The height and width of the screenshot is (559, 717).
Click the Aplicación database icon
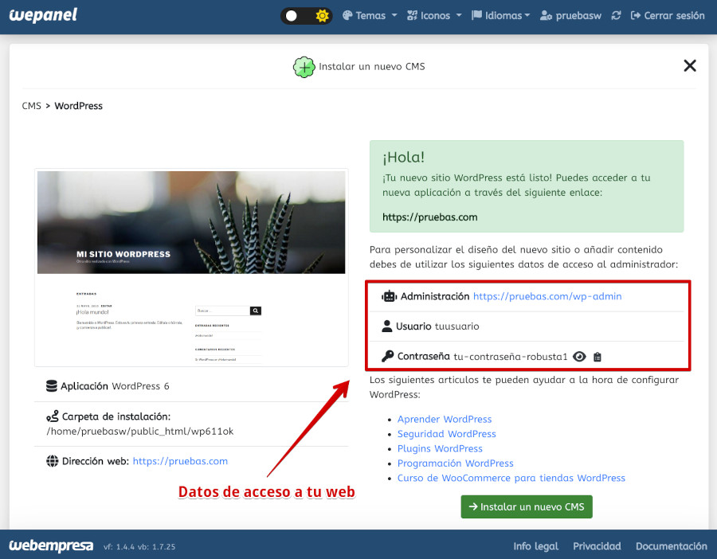(x=52, y=385)
